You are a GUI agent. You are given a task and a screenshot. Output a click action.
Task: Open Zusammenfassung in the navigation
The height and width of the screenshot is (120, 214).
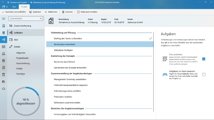(x=26, y=25)
